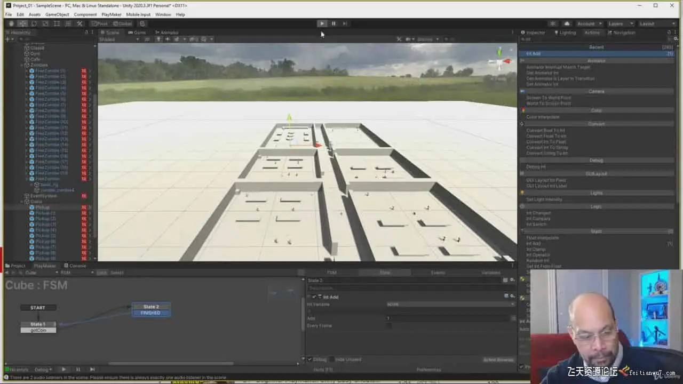Toggle the Hierarchy panel lock icon
Screen dimensions: 683x384
[86, 33]
